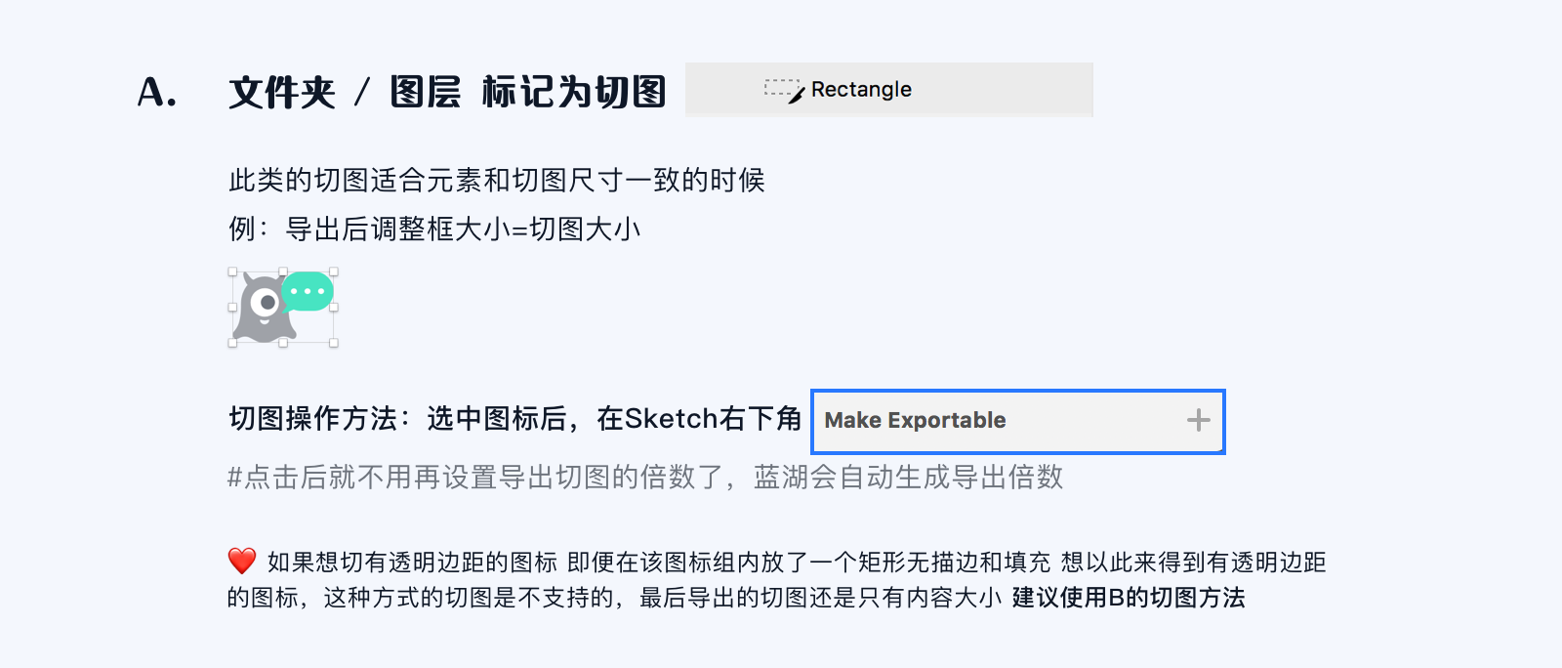1562x668 pixels.
Task: Click the example line "导出后调整框大小=切图大小"
Action: tap(463, 230)
